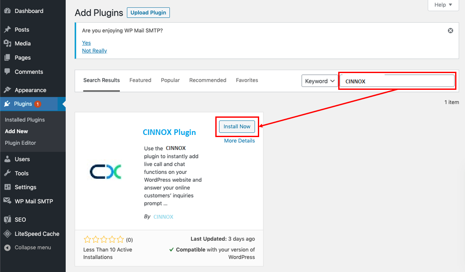Switch to the Popular tab
465x272 pixels.
point(170,80)
